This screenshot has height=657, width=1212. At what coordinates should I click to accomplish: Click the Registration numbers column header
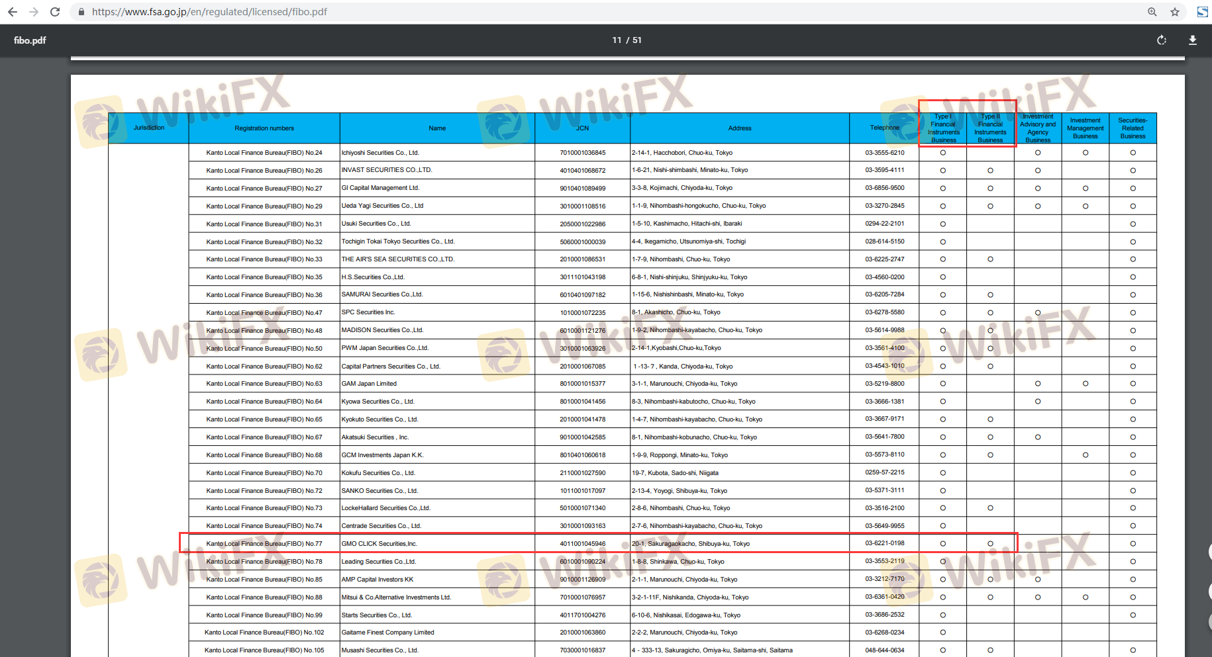(x=264, y=128)
